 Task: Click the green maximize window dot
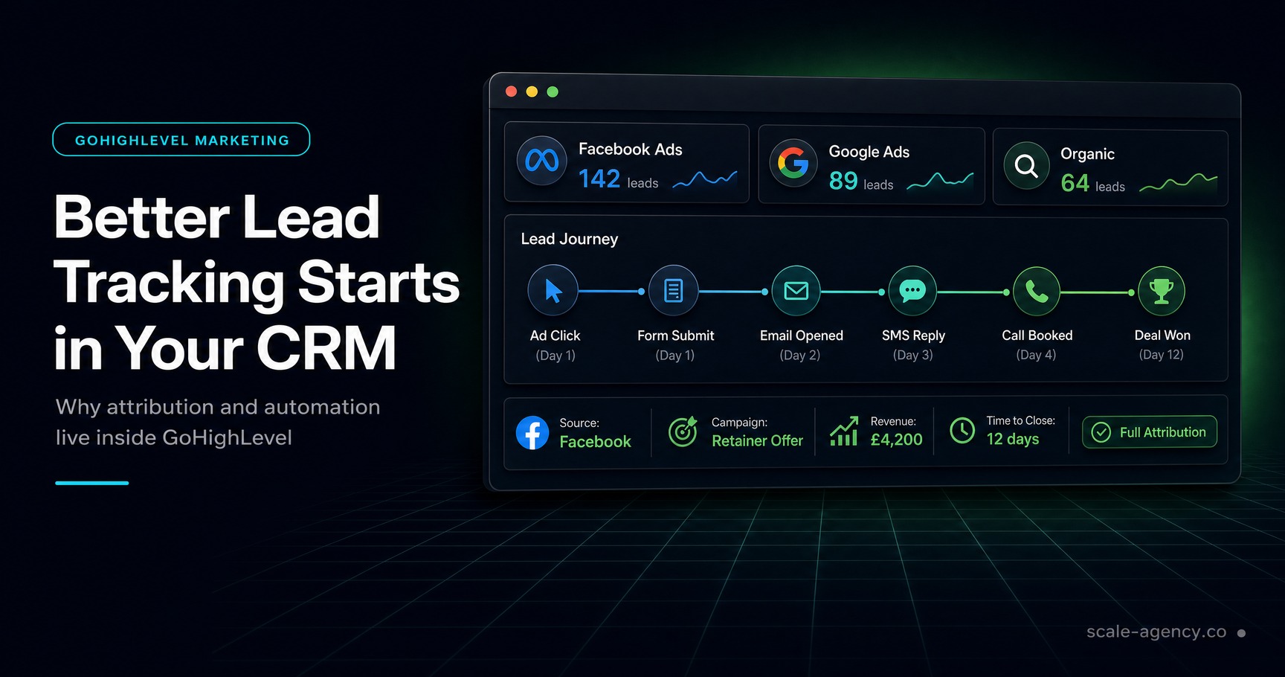click(x=553, y=92)
